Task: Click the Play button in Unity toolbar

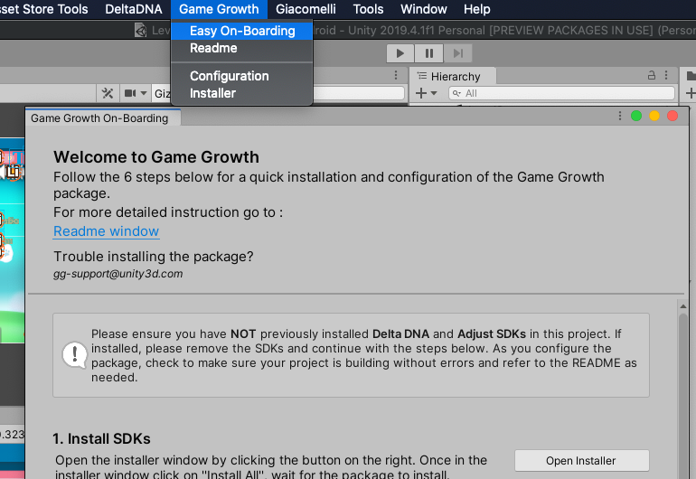Action: point(400,53)
